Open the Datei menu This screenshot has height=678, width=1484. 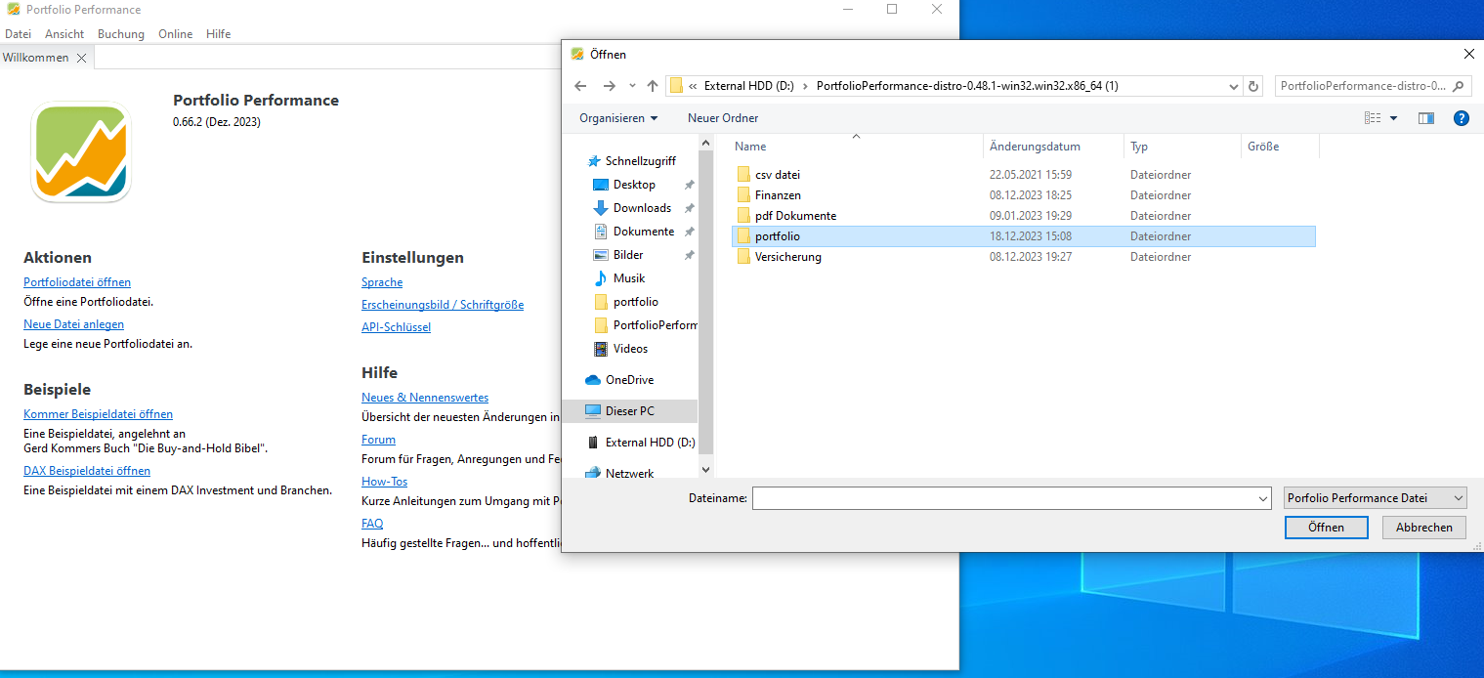pos(19,34)
